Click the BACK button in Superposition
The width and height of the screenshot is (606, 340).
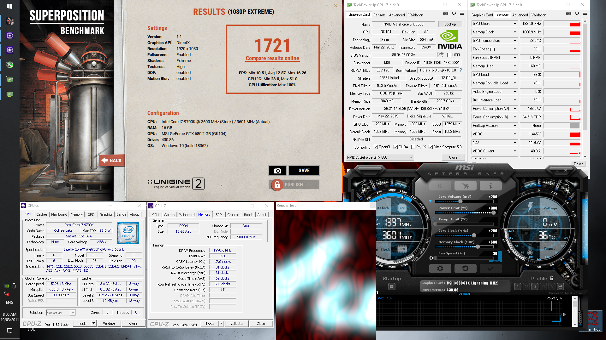click(x=112, y=161)
